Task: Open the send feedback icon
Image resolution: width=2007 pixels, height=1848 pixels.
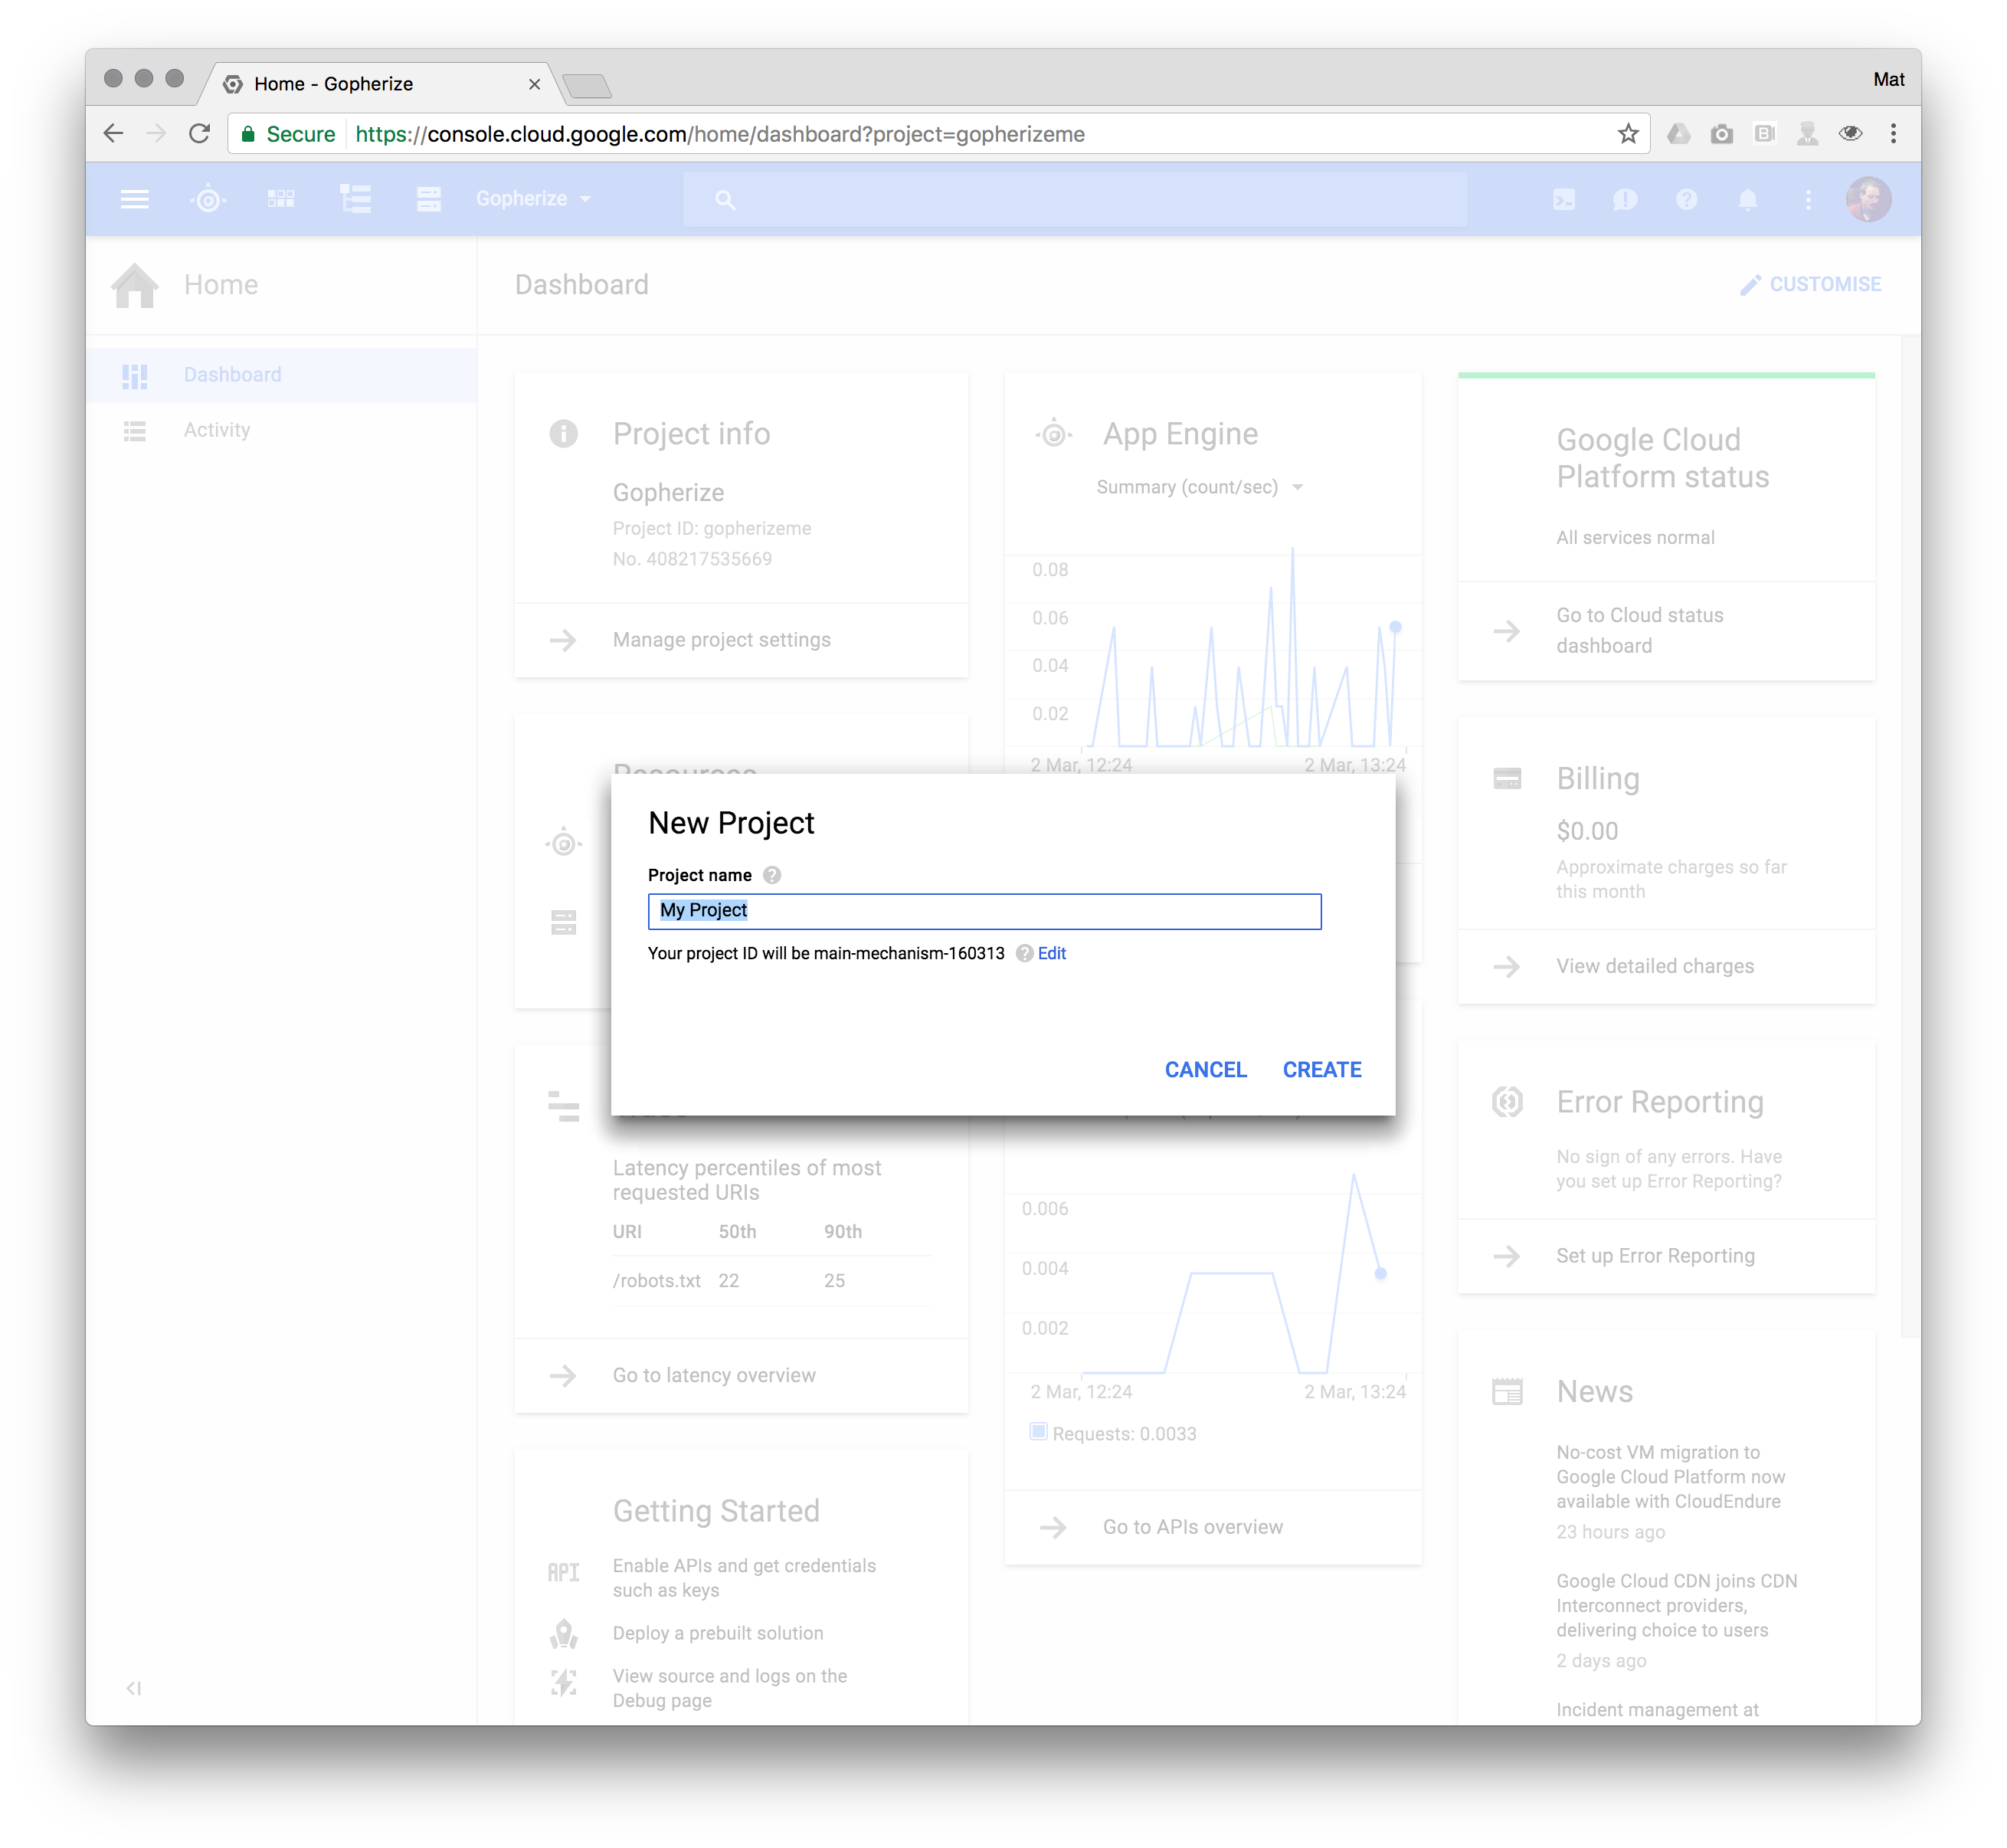Action: [1625, 200]
